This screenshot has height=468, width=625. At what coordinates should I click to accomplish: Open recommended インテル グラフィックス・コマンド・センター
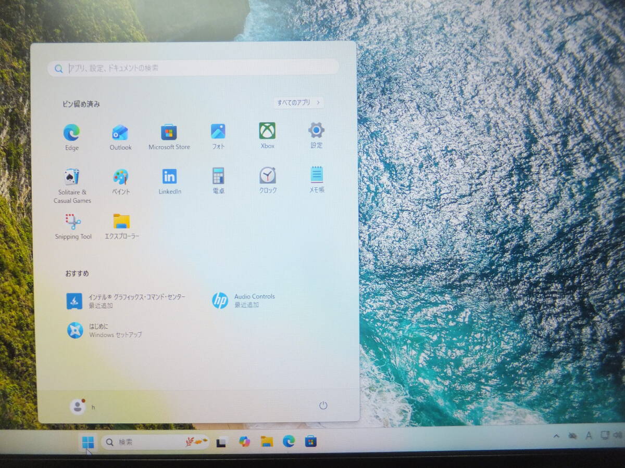(x=126, y=301)
